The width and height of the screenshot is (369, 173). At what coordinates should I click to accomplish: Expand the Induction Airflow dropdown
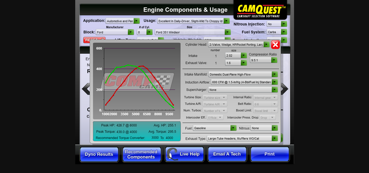244,82
